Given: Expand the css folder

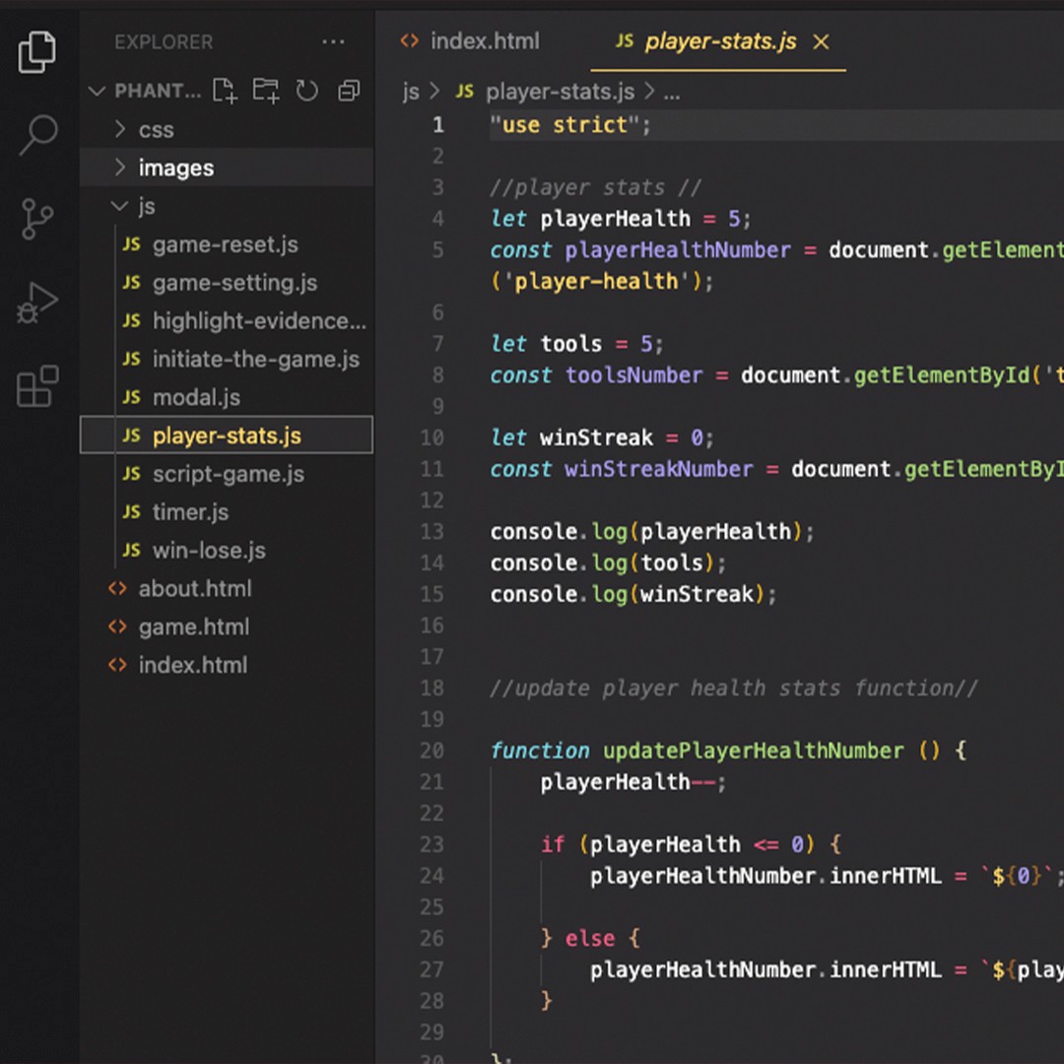Looking at the screenshot, I should [227, 129].
